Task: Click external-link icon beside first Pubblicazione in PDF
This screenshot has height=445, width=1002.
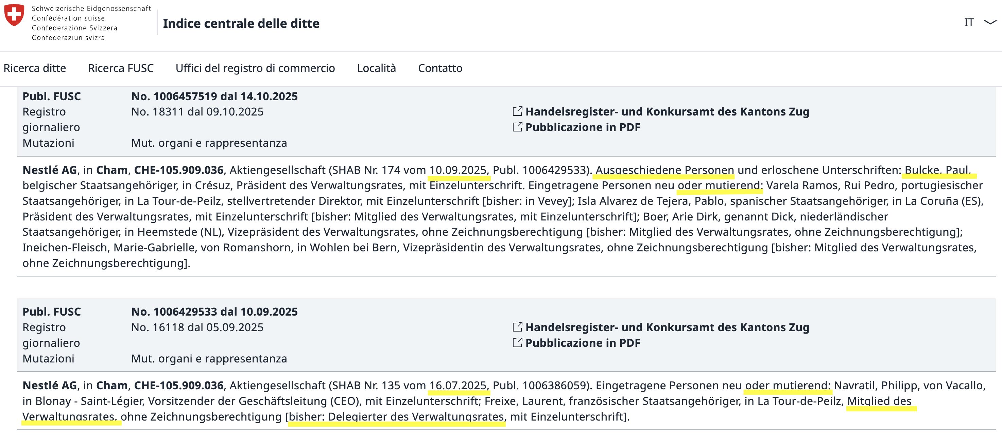Action: (x=517, y=127)
